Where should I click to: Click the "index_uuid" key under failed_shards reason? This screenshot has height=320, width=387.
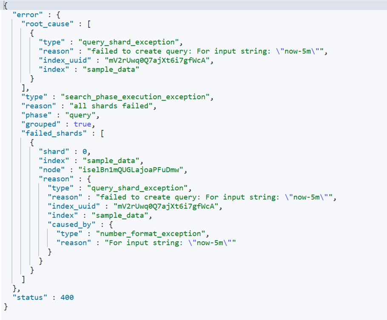click(x=74, y=207)
